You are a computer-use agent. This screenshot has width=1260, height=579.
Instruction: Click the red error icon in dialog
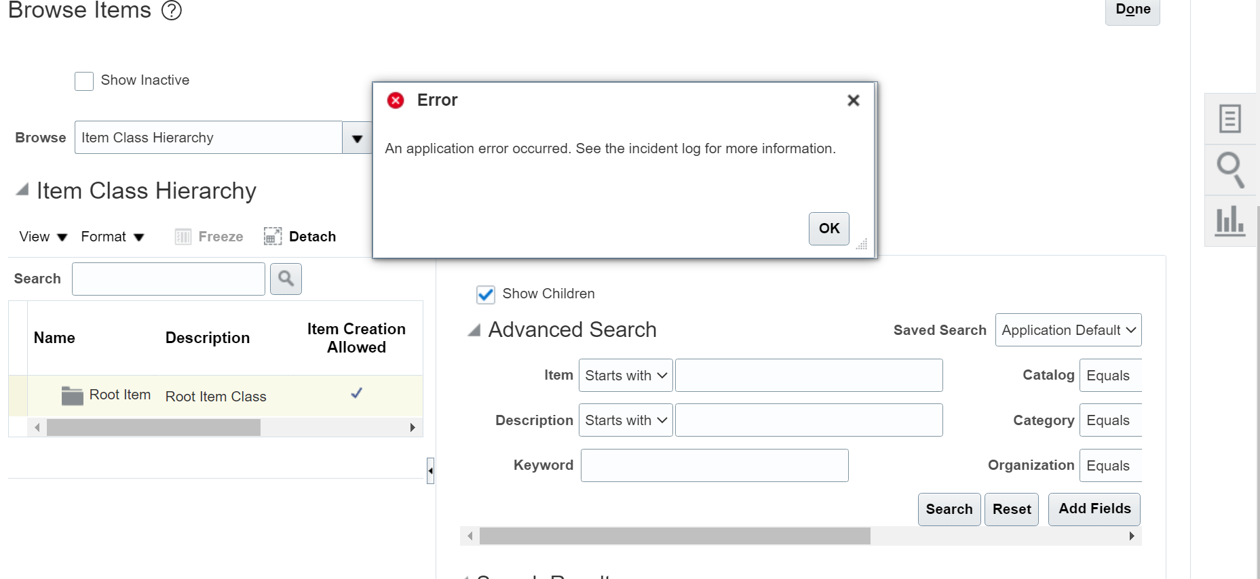pos(396,100)
